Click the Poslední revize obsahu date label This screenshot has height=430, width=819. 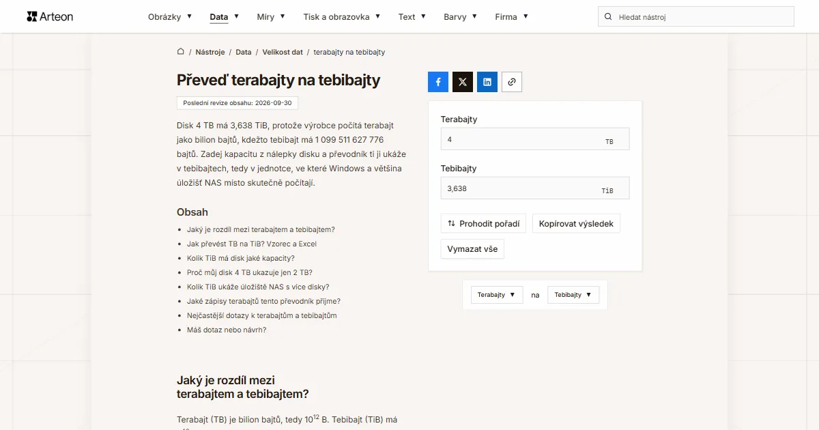238,103
